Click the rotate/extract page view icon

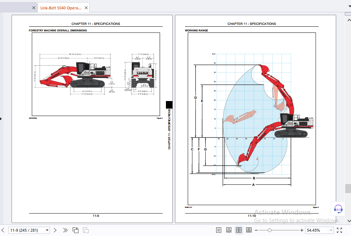tap(76, 230)
